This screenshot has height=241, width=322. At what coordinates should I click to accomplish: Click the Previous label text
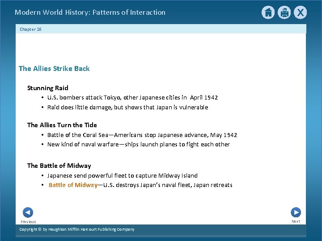tap(28, 222)
